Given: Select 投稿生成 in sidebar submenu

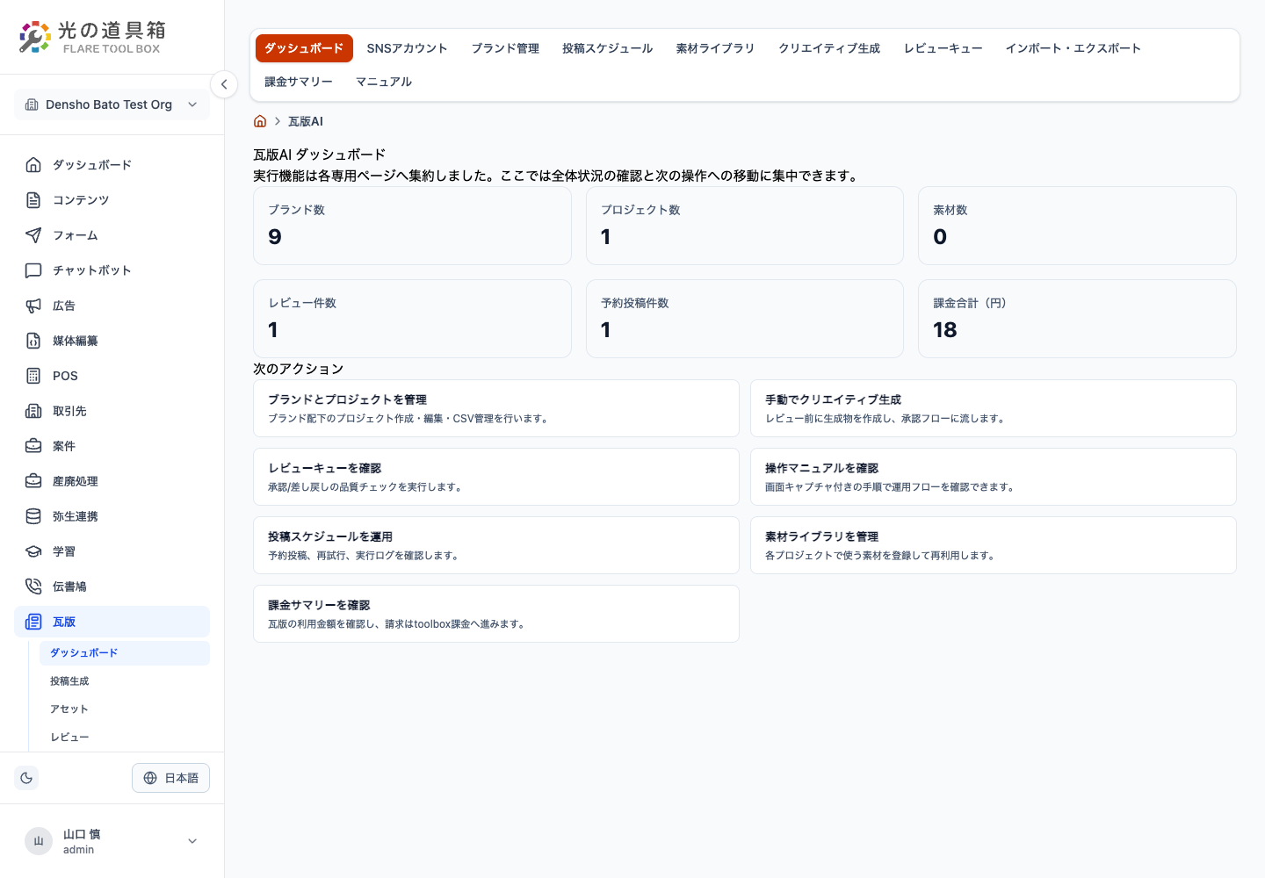Looking at the screenshot, I should pyautogui.click(x=125, y=681).
